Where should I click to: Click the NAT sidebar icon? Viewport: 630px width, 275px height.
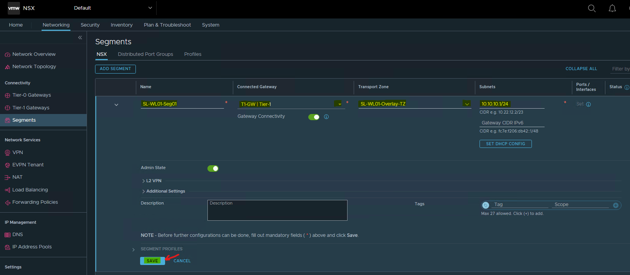(x=7, y=178)
